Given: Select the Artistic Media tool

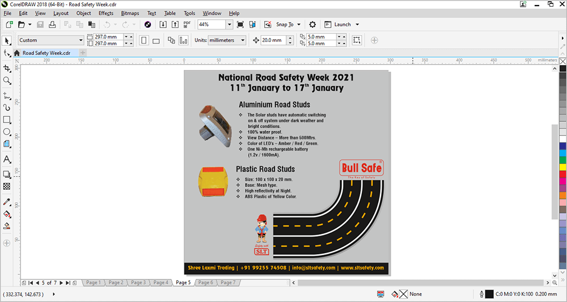Looking at the screenshot, I should [x=6, y=108].
